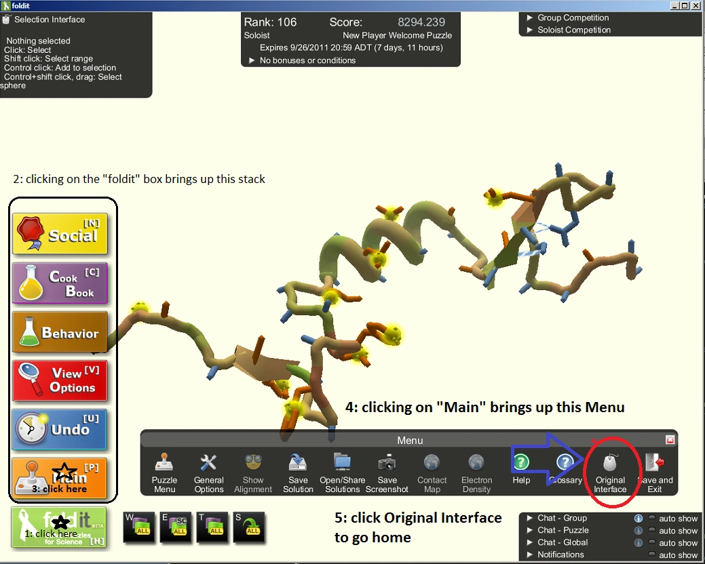Click Save and Exit

point(655,472)
